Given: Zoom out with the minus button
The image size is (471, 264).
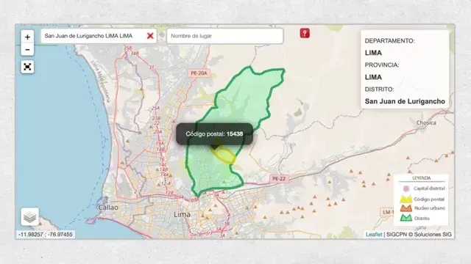Looking at the screenshot, I should click(x=27, y=49).
